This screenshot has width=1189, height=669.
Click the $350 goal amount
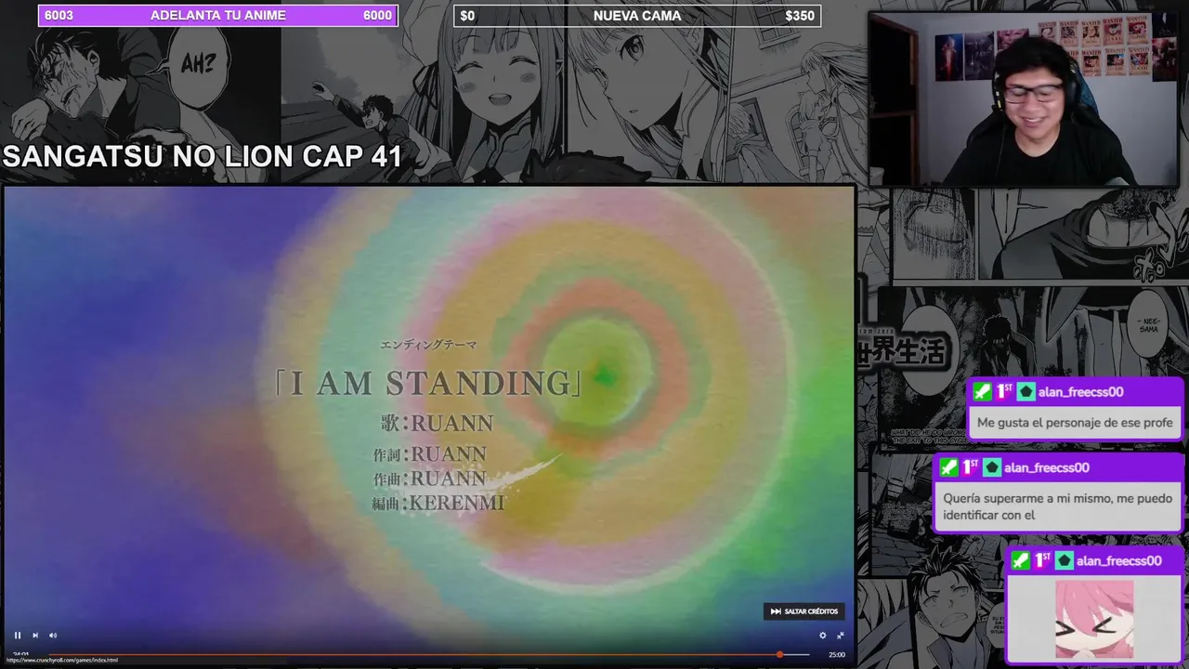point(799,16)
